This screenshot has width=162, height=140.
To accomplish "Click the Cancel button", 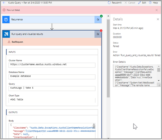I will [130, 3].
